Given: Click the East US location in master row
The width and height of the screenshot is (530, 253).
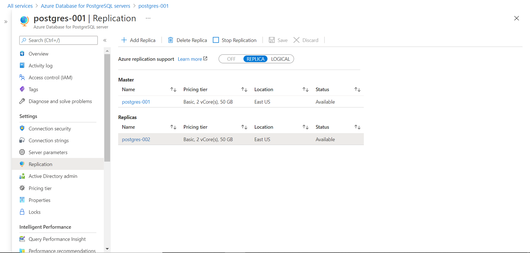Looking at the screenshot, I should pos(262,102).
